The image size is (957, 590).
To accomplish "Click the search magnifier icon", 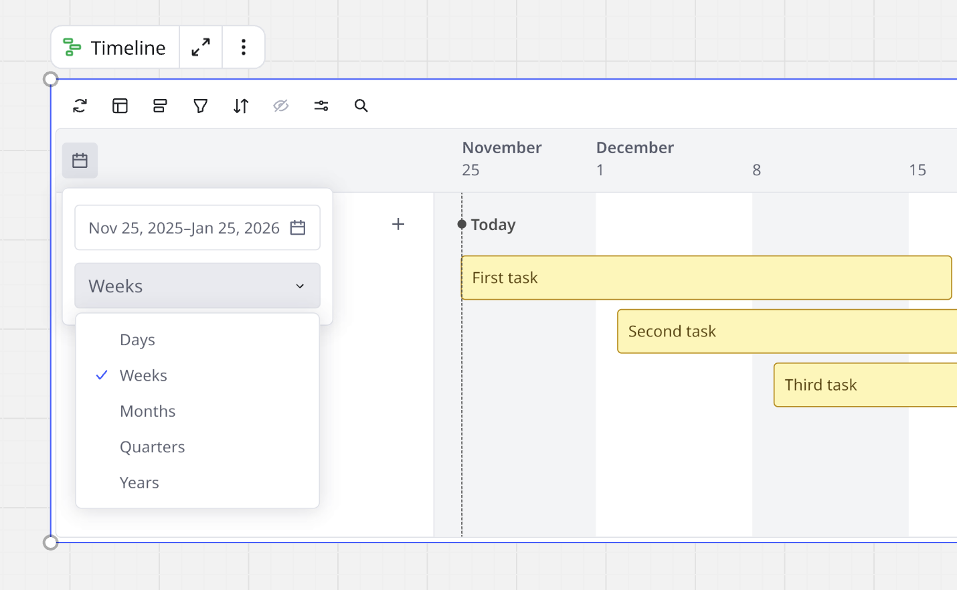I will tap(361, 106).
